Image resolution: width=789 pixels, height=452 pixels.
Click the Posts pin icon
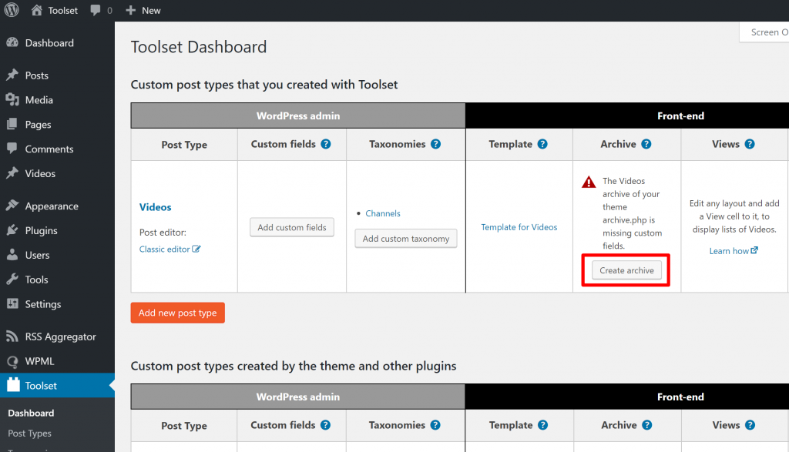point(12,75)
